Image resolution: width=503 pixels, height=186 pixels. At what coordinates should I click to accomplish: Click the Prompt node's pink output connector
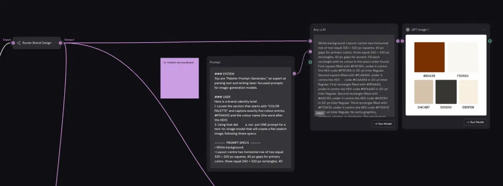(x=294, y=74)
